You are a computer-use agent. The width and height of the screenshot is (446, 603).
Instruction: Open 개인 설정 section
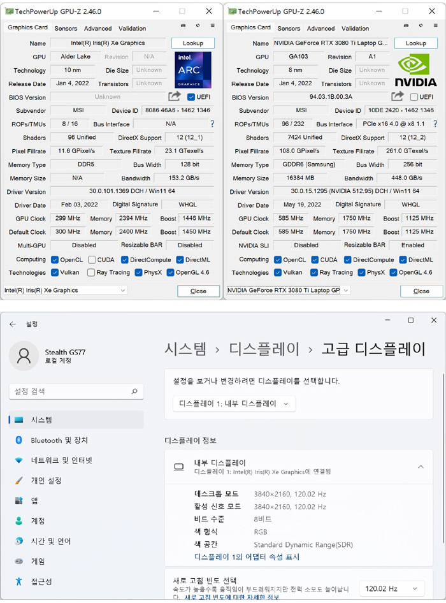click(76, 481)
